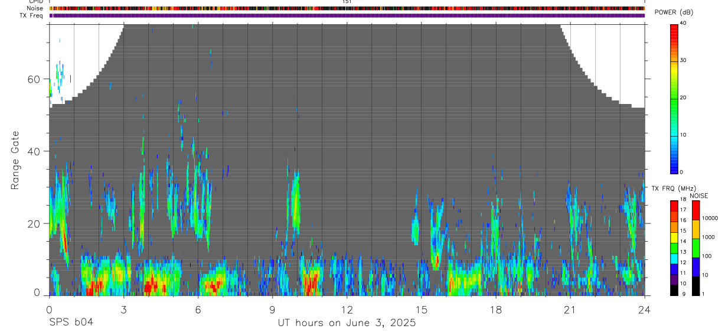Viewport: 725px width, 335px height.
Task: Click the Noise color strip at top
Action: 347,8
